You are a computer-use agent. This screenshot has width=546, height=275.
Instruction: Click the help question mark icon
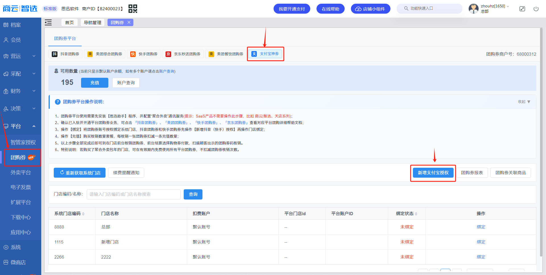tap(58, 102)
